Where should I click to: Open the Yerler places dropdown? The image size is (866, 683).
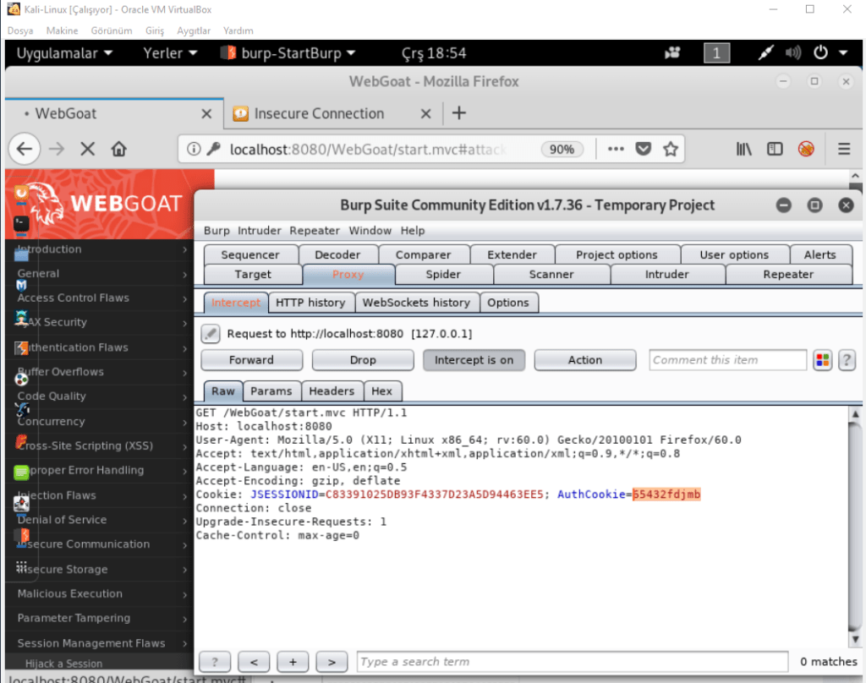click(170, 53)
